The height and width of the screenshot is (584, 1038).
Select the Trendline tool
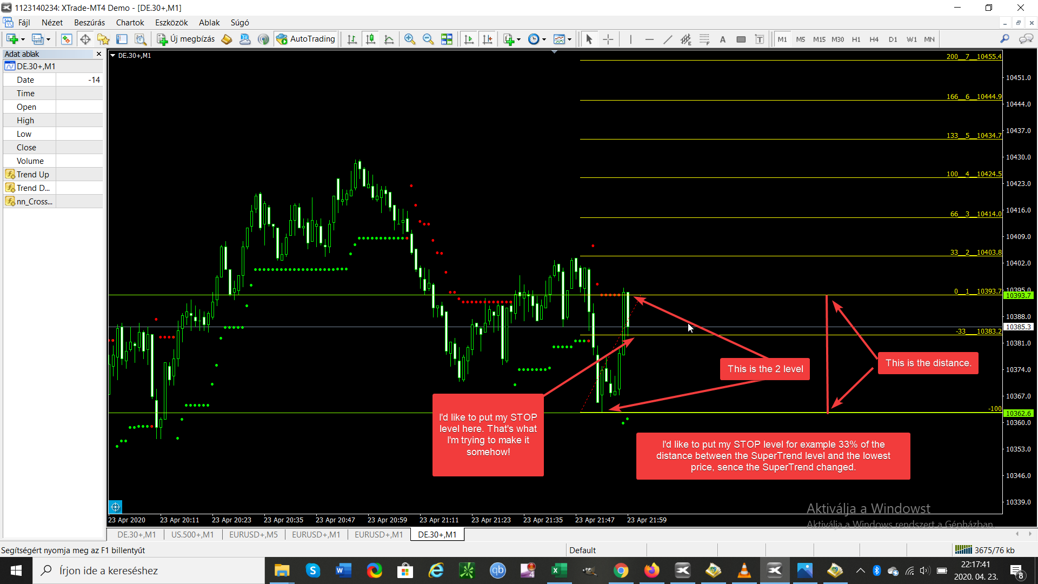[668, 39]
